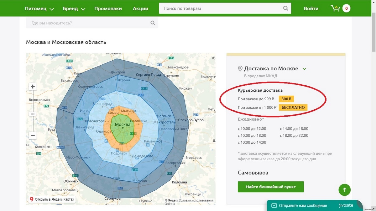The width and height of the screenshot is (376, 211).
Task: Click the scroll-to-top arrow button
Action: pos(344,189)
